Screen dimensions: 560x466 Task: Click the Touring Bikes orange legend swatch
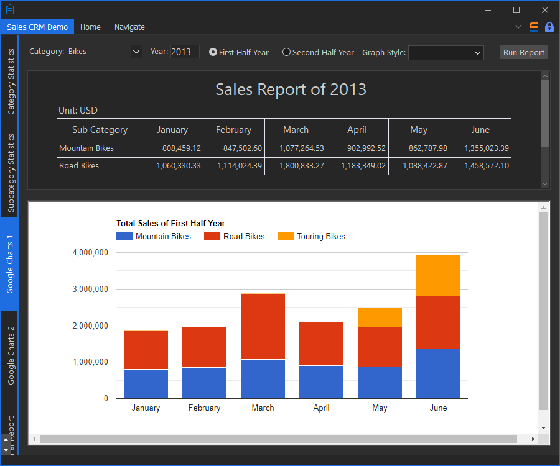pos(286,236)
